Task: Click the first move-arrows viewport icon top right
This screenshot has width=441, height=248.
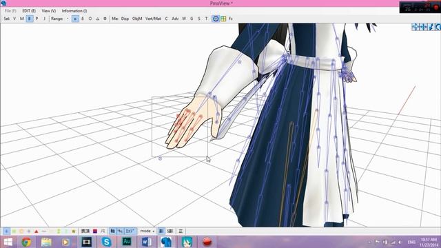Action: (416, 27)
